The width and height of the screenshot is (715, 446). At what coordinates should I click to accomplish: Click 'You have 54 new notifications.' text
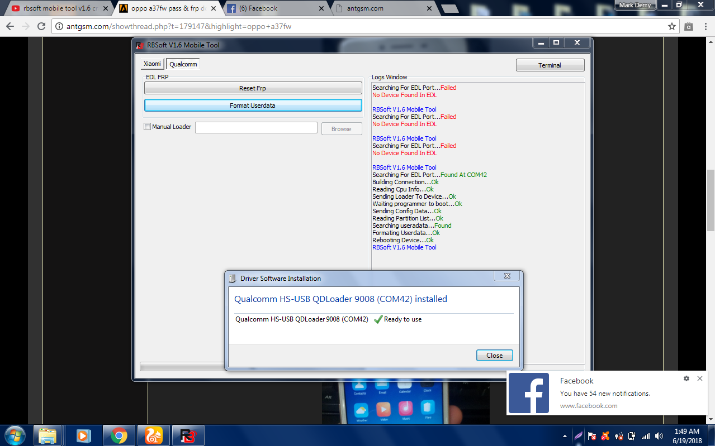tap(605, 394)
